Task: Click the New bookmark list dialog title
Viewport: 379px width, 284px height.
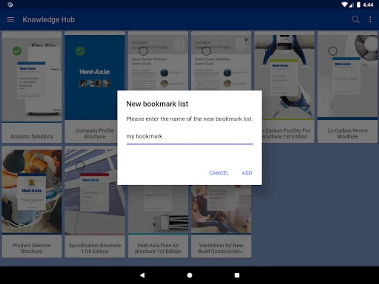Action: (157, 104)
